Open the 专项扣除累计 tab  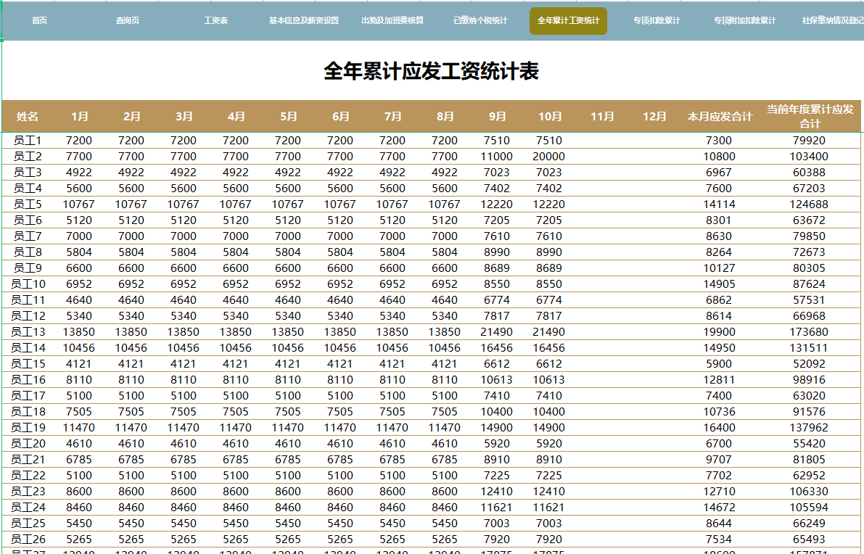[x=656, y=21]
